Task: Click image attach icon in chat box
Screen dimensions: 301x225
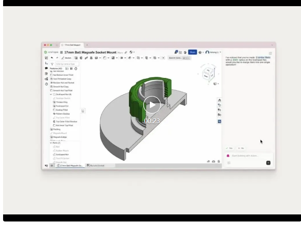Action: (229, 163)
